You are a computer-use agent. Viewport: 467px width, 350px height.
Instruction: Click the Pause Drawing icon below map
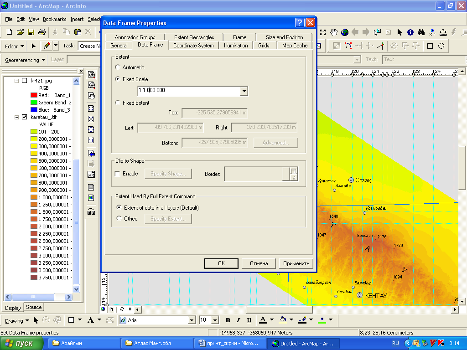tap(130, 309)
